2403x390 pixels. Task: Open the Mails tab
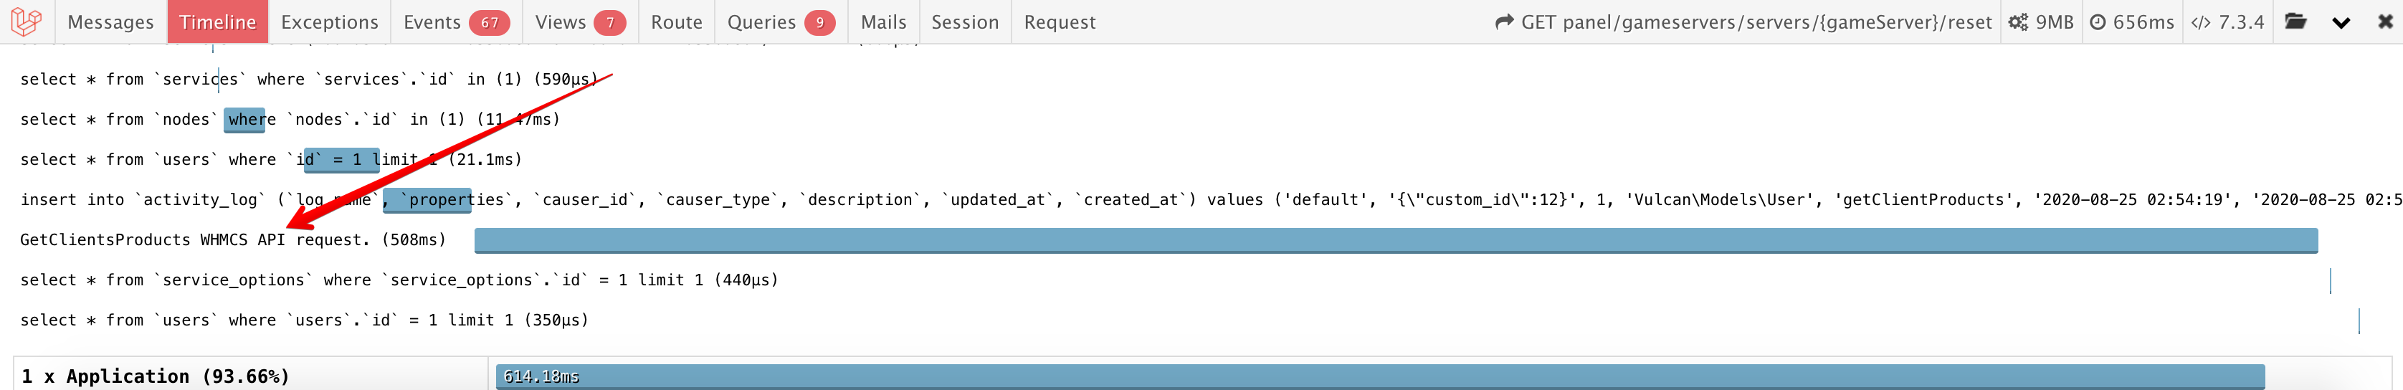[x=883, y=22]
